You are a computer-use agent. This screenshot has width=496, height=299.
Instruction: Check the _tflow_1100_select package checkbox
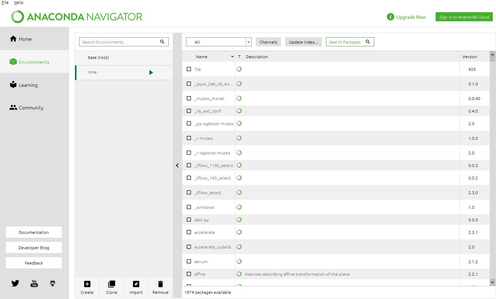coord(189,165)
